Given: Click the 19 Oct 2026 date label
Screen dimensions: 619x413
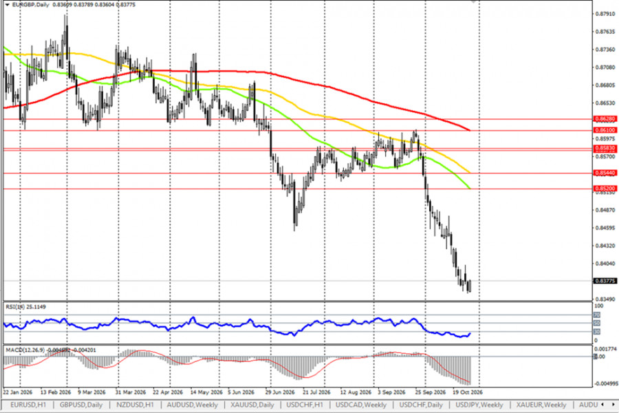Looking at the screenshot, I should click(468, 392).
